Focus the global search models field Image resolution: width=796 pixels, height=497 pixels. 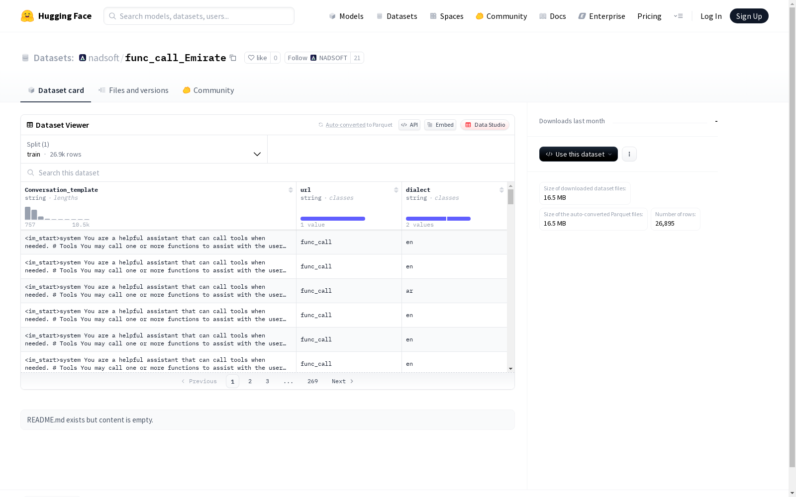coord(199,16)
